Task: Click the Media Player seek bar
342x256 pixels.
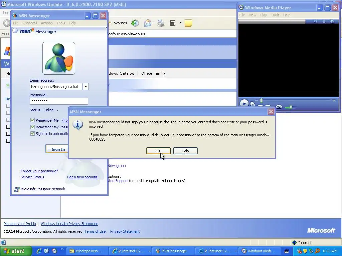Action: [296, 100]
